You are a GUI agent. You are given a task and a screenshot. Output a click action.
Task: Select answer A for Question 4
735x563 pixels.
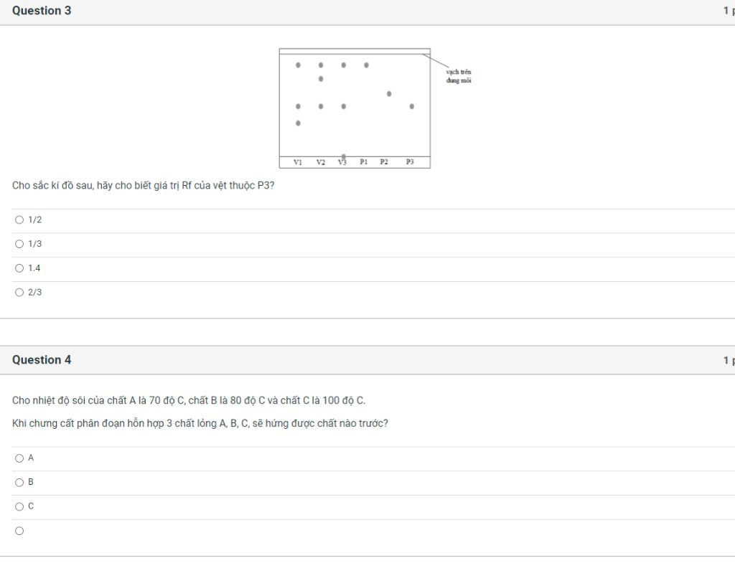(19, 458)
